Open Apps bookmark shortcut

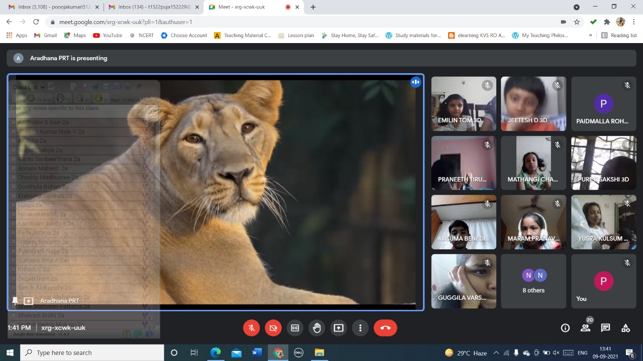[x=17, y=36]
